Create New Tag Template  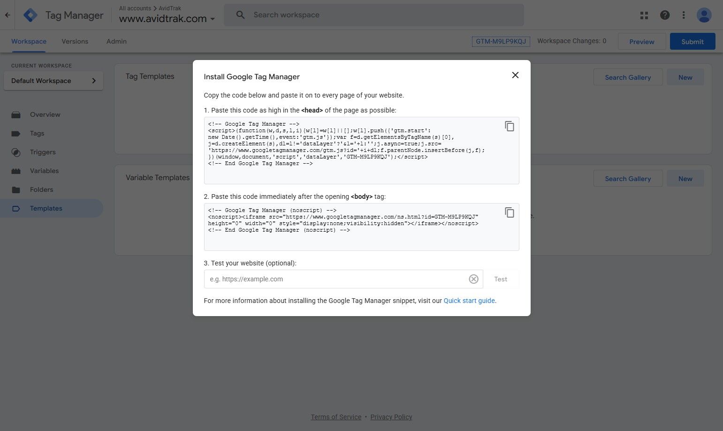click(685, 77)
